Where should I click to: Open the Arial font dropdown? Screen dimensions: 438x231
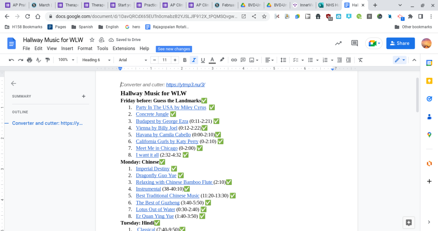coord(133,60)
